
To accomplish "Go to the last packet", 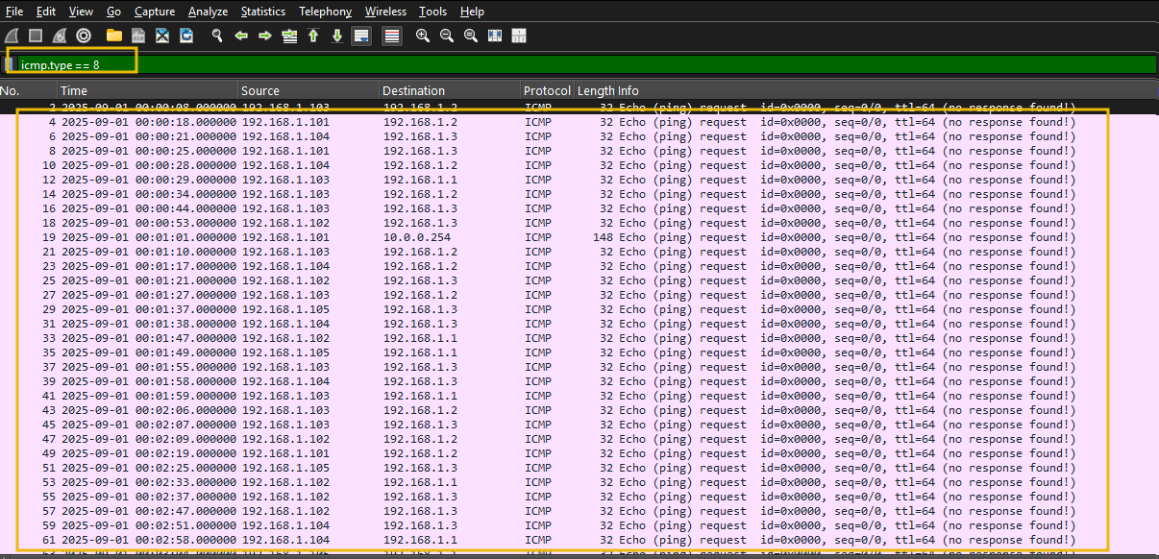I will pyautogui.click(x=336, y=36).
